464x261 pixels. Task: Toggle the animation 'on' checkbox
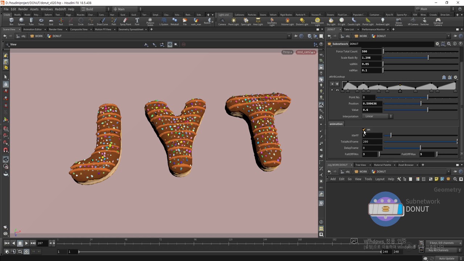coord(364,129)
